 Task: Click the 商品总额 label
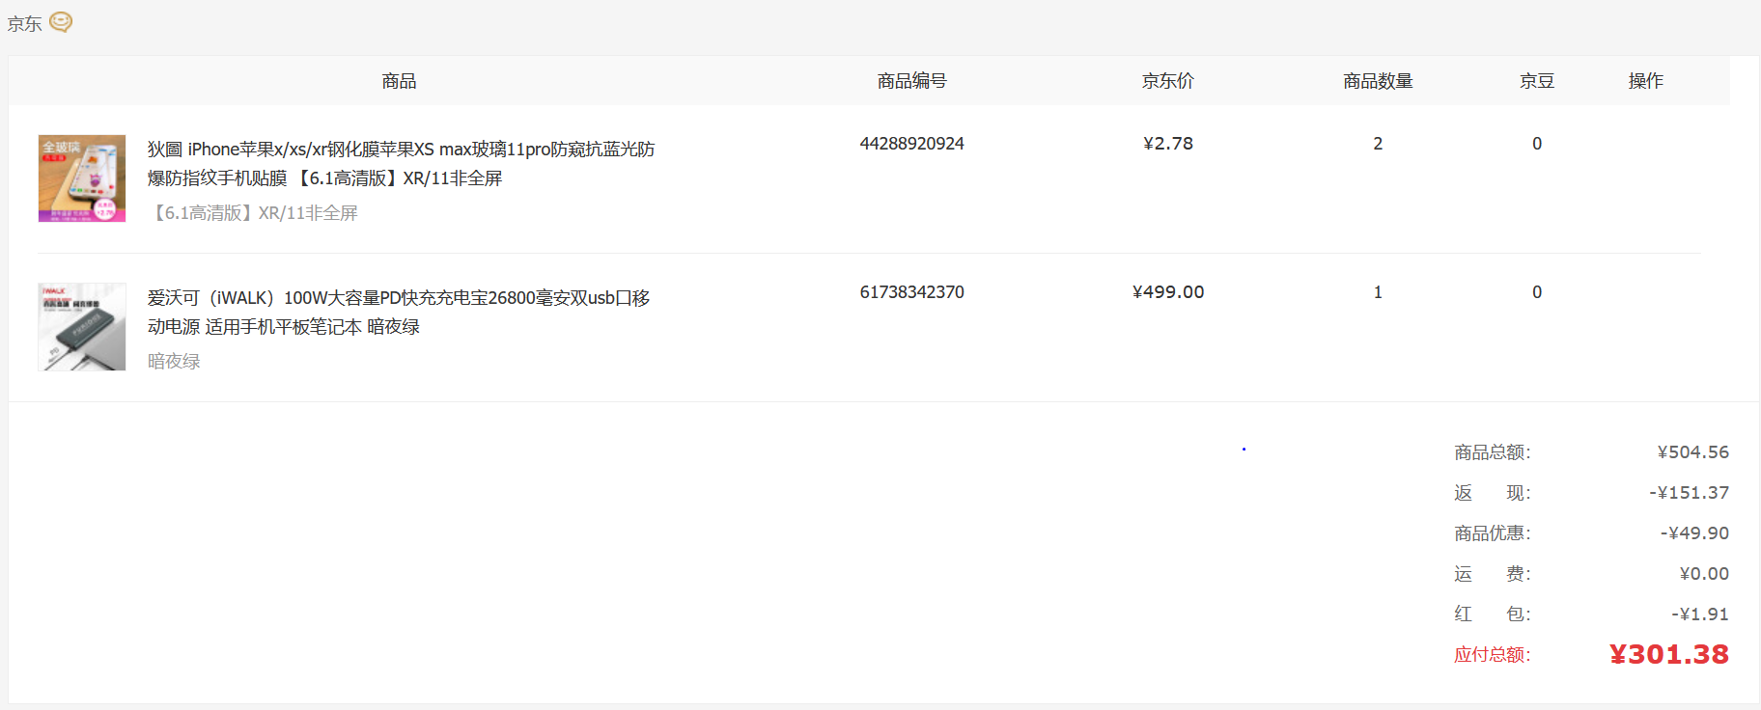[1493, 452]
